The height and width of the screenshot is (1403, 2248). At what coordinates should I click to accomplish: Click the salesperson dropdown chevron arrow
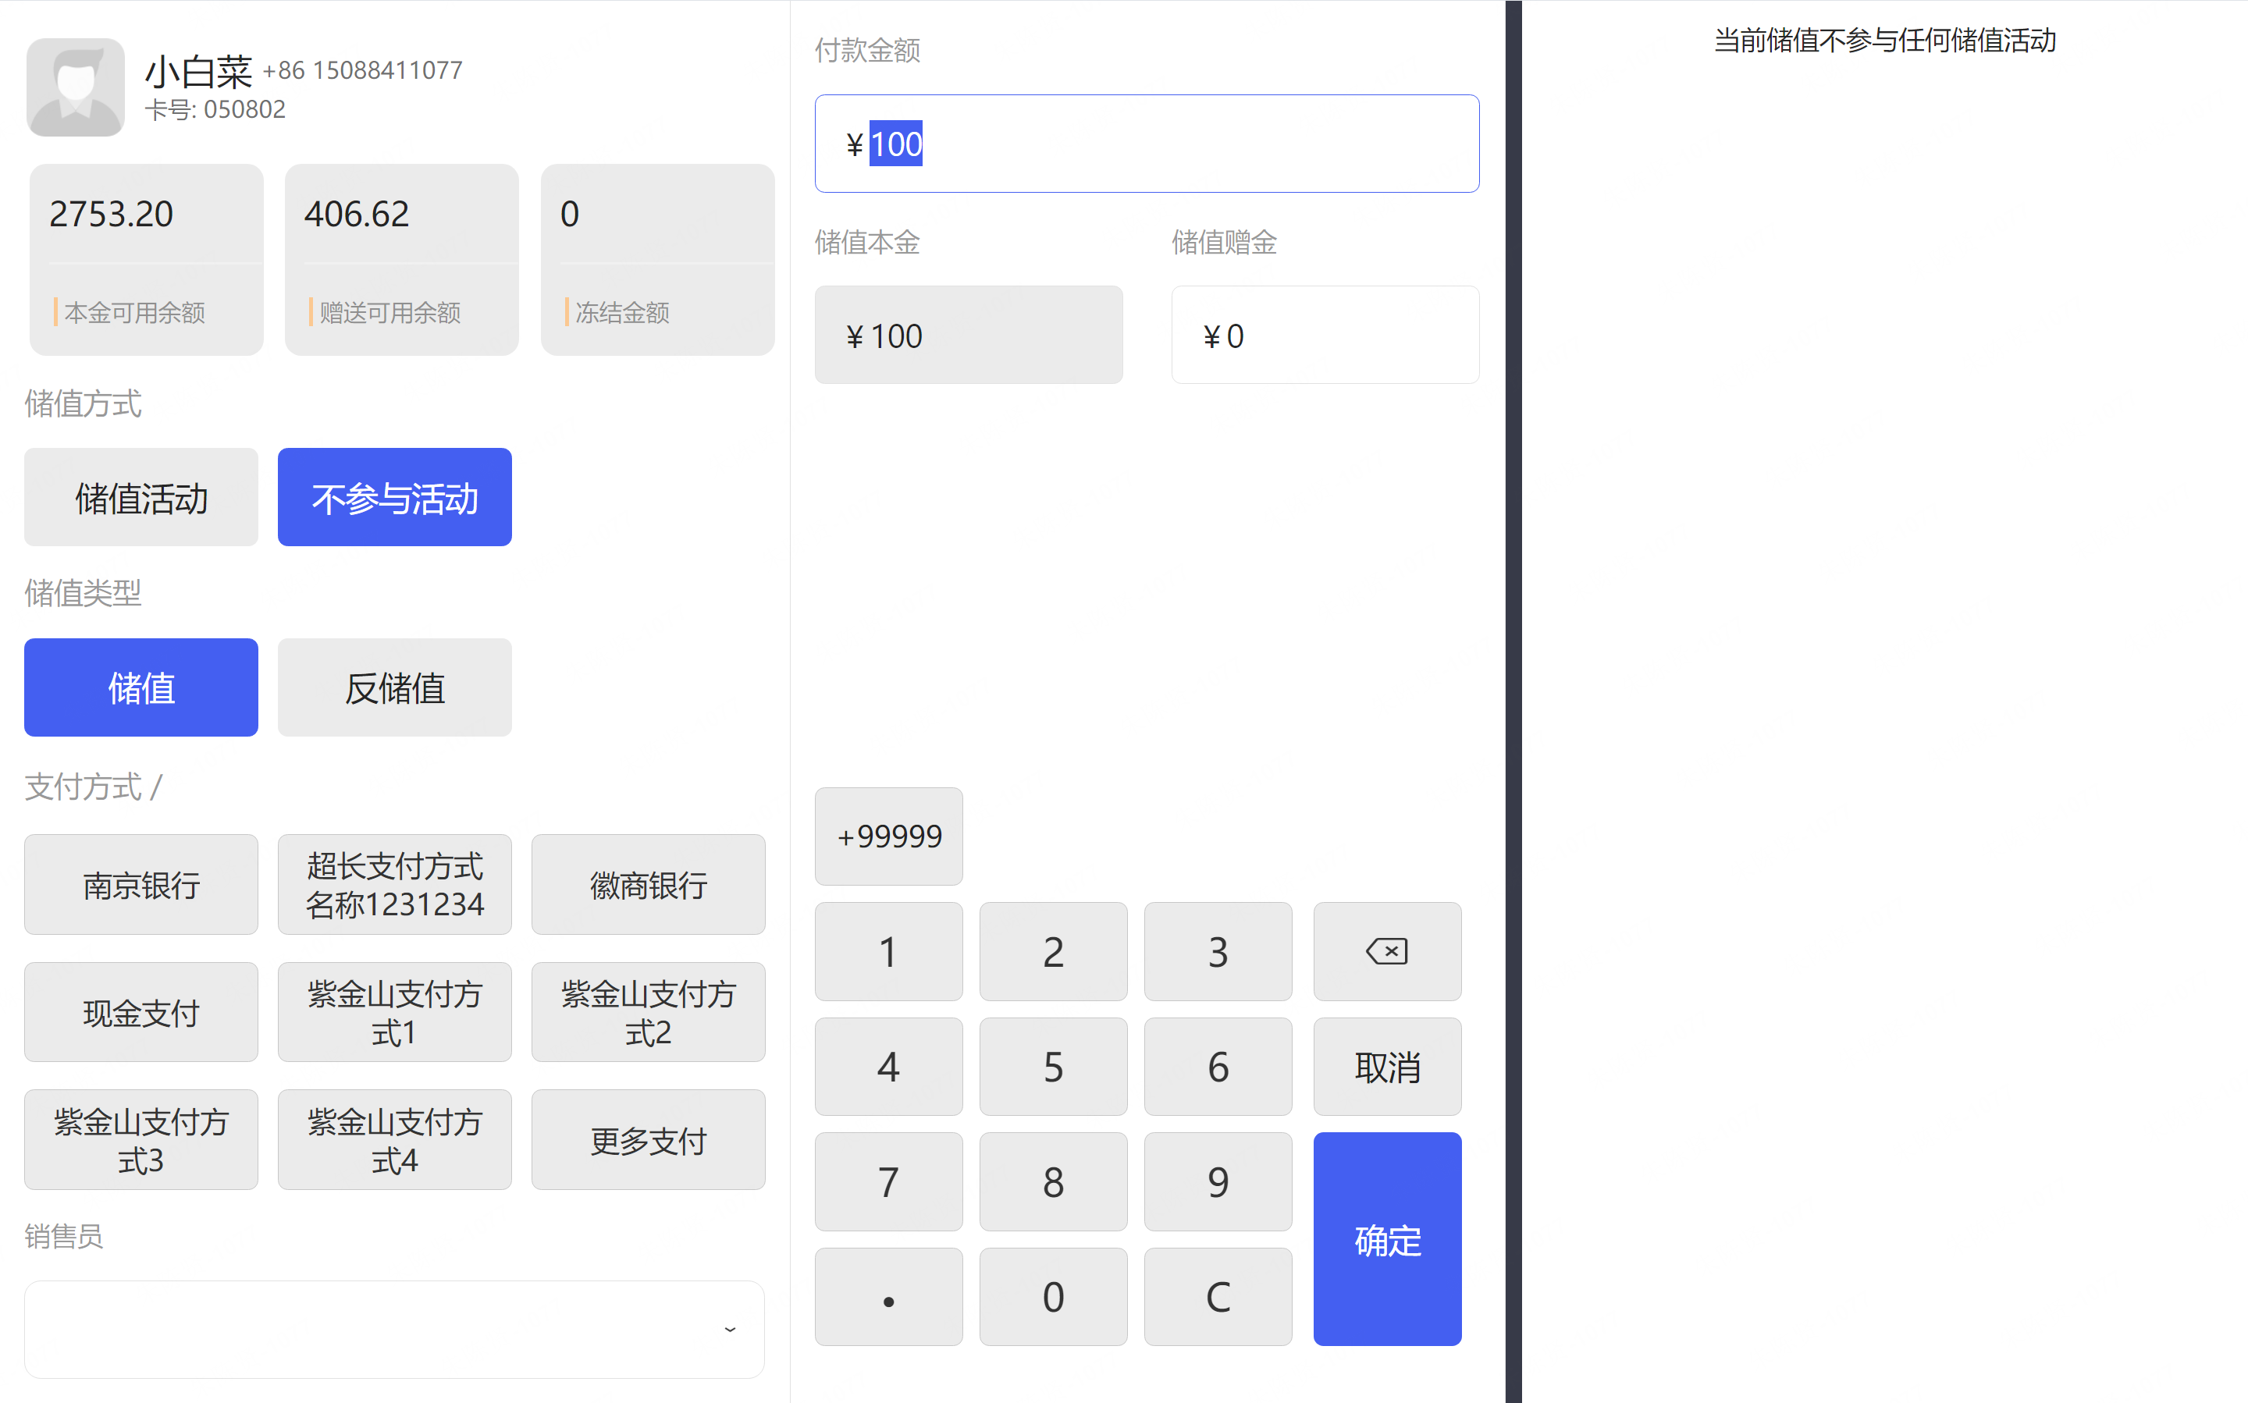point(730,1330)
